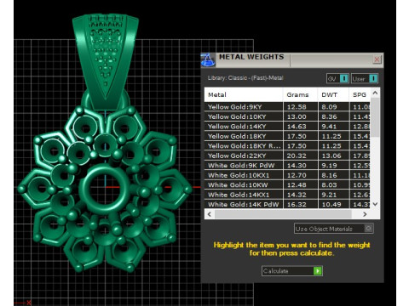Click the 9.19 DWT value

[x=329, y=166]
